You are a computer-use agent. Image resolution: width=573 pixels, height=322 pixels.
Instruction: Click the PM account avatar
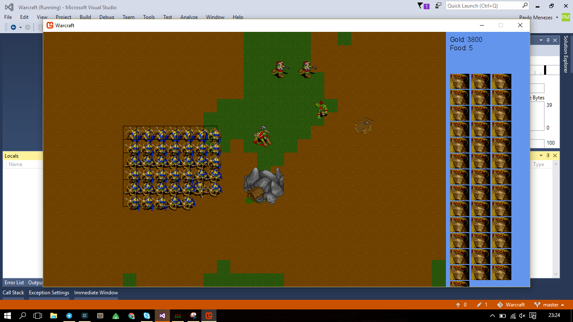click(566, 17)
